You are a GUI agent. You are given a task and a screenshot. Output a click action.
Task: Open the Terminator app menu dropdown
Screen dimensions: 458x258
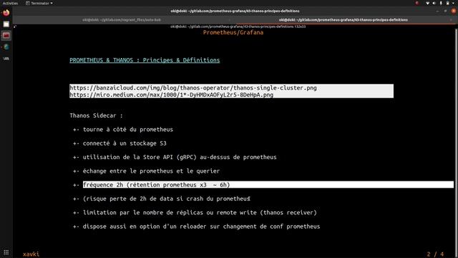coord(39,3)
